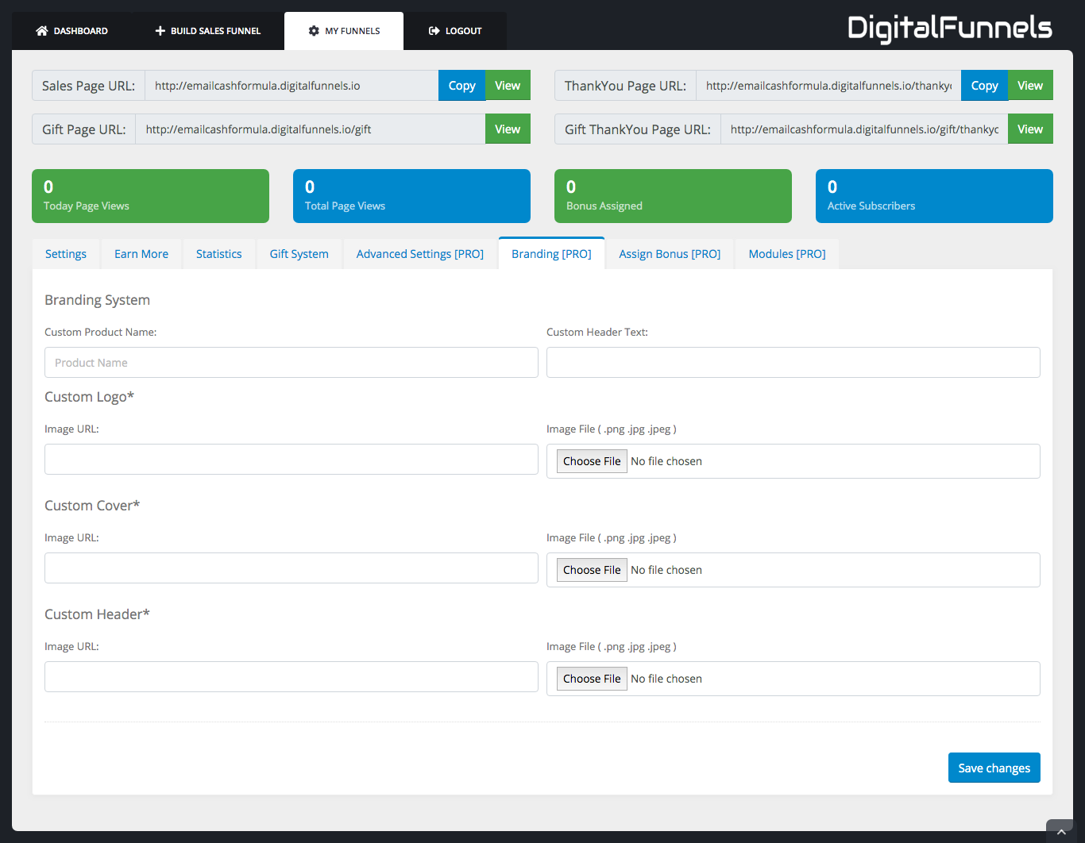Image resolution: width=1085 pixels, height=843 pixels.
Task: Focus the Custom Header Text field
Action: click(x=793, y=363)
